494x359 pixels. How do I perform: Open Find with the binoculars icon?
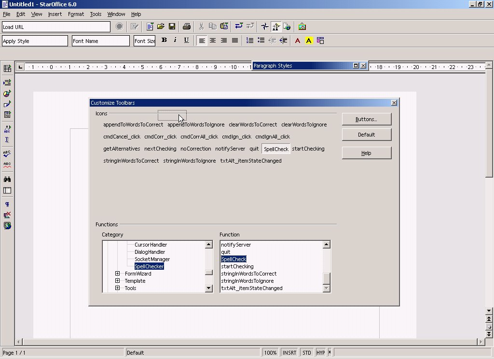7,179
